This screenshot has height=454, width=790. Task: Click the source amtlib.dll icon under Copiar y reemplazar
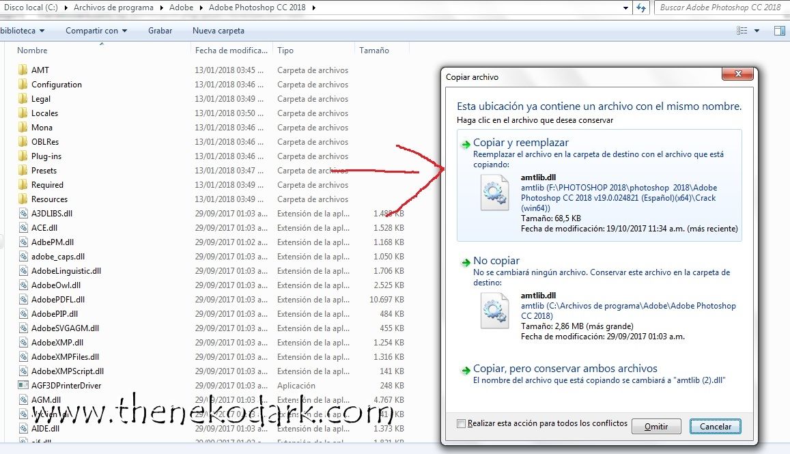(495, 193)
